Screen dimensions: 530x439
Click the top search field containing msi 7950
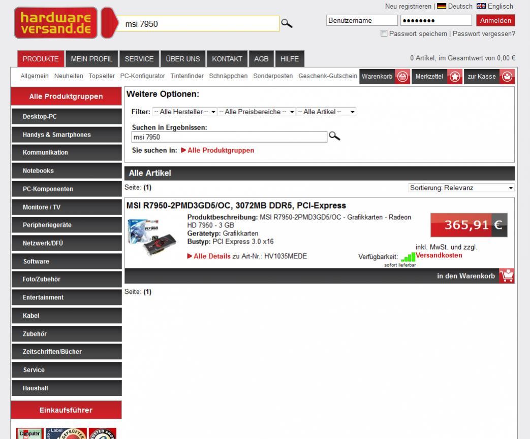pos(198,24)
